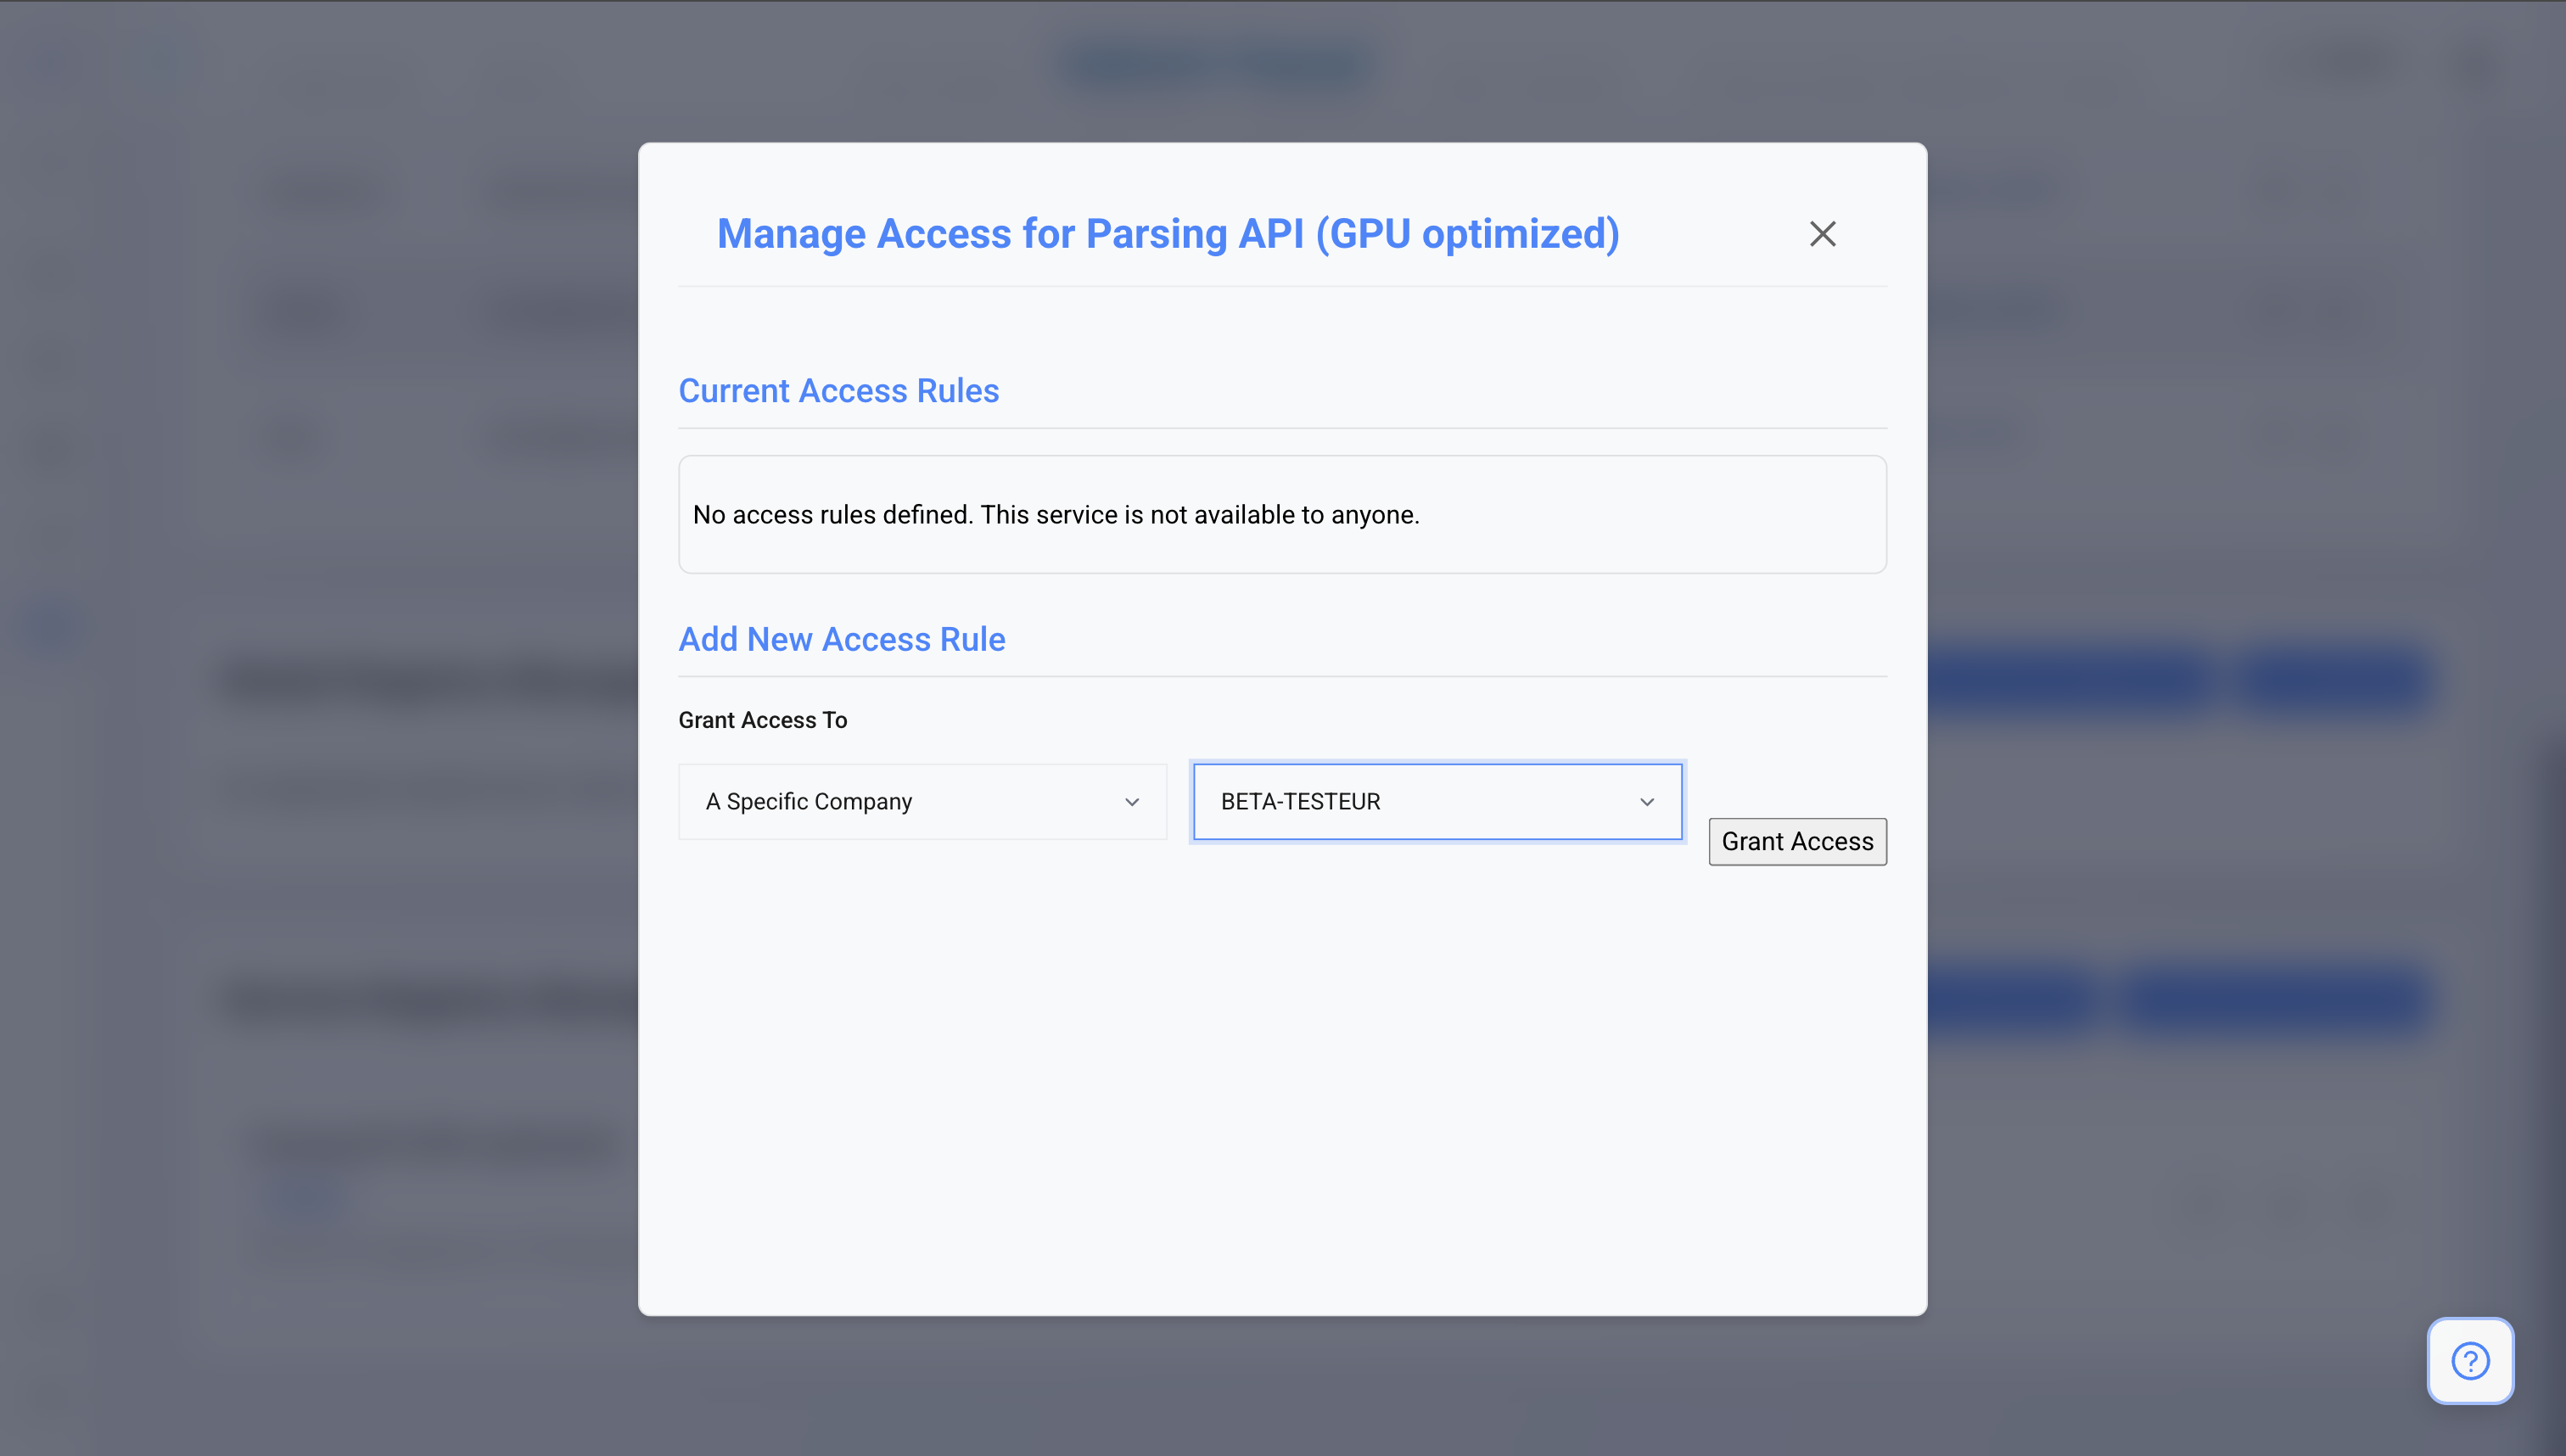Expand the chevron on the company type selector

pos(1132,802)
